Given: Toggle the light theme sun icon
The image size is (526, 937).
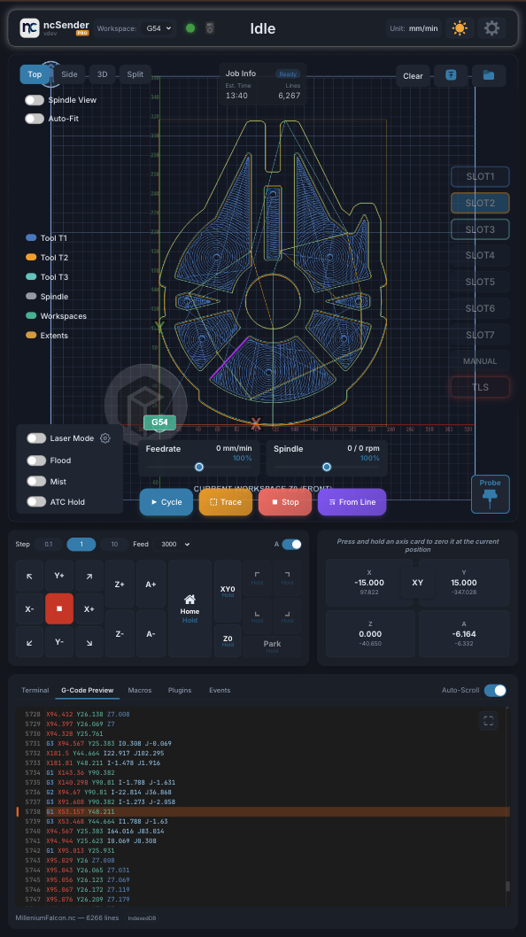Looking at the screenshot, I should [x=460, y=28].
